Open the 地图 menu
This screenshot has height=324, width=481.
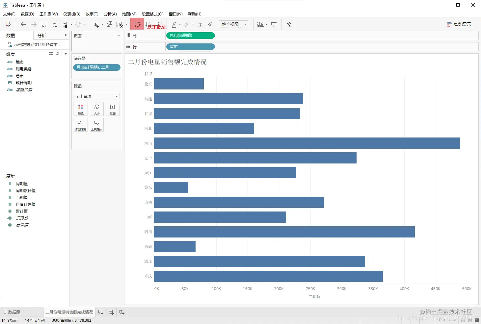pyautogui.click(x=129, y=14)
